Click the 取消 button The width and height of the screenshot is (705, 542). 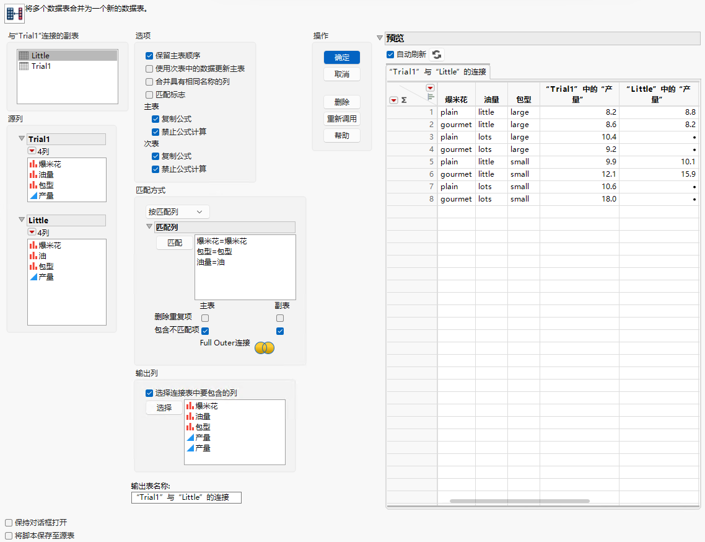pyautogui.click(x=342, y=74)
